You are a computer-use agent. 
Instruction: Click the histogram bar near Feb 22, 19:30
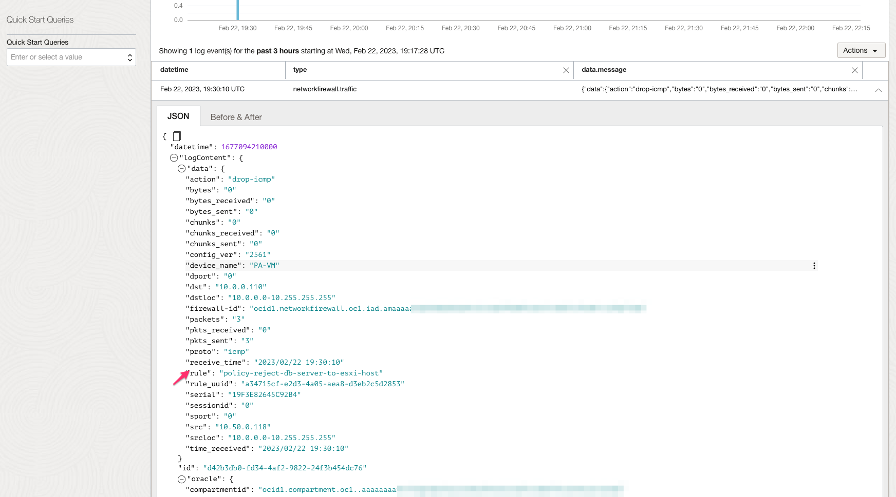(238, 10)
